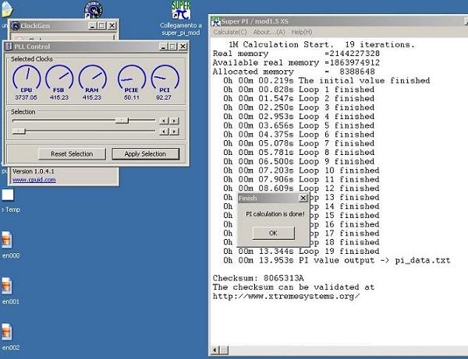Close the Finish dialog with the X

click(303, 199)
